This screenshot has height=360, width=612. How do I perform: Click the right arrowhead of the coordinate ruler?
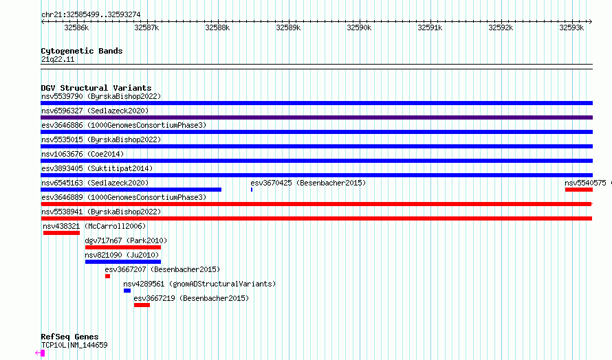click(x=591, y=22)
